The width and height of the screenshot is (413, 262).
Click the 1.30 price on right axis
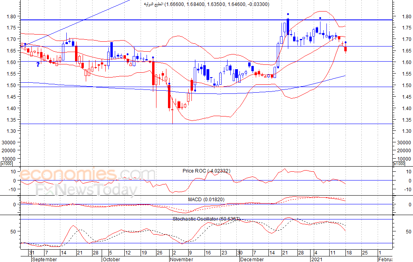point(407,131)
